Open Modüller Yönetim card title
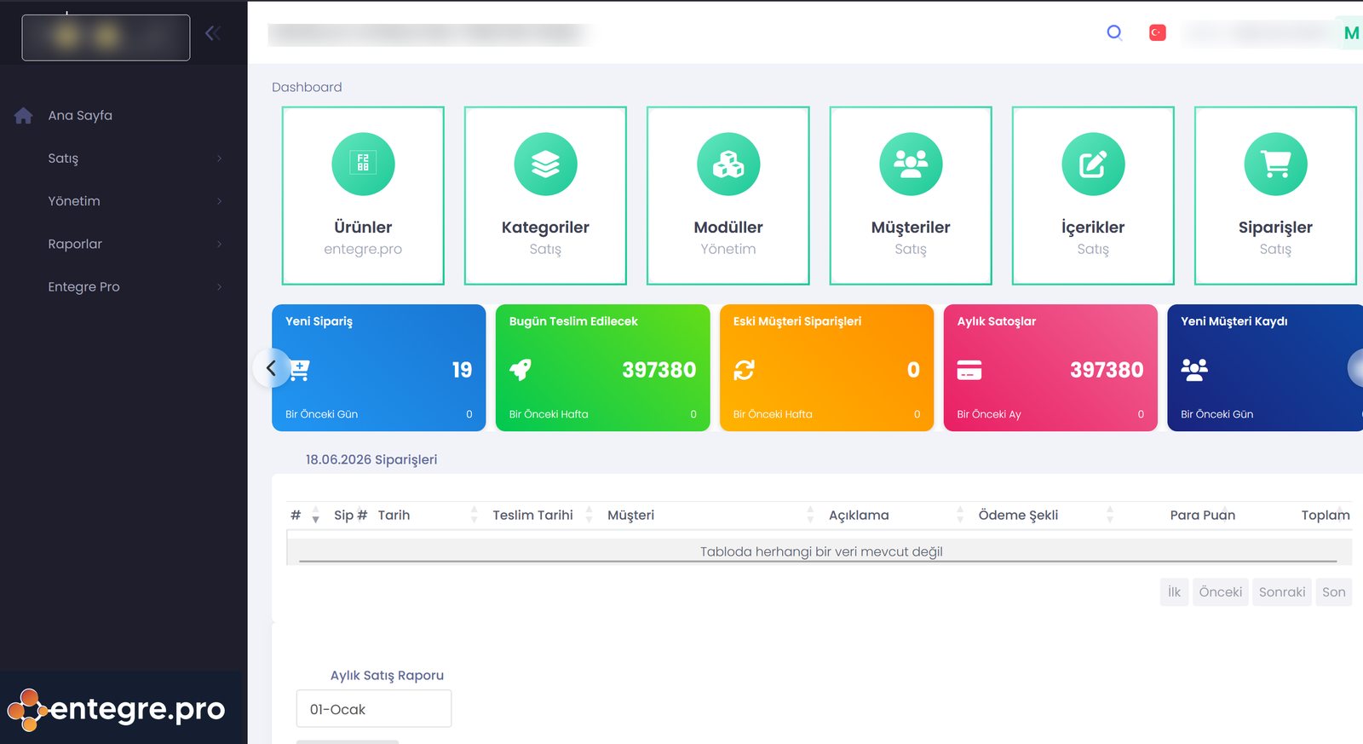This screenshot has height=744, width=1363. pyautogui.click(x=728, y=228)
